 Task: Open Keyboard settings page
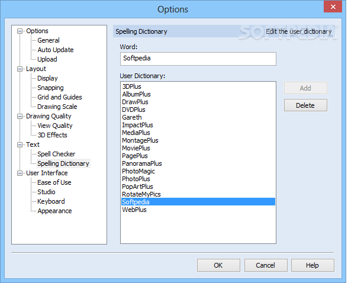click(x=51, y=201)
